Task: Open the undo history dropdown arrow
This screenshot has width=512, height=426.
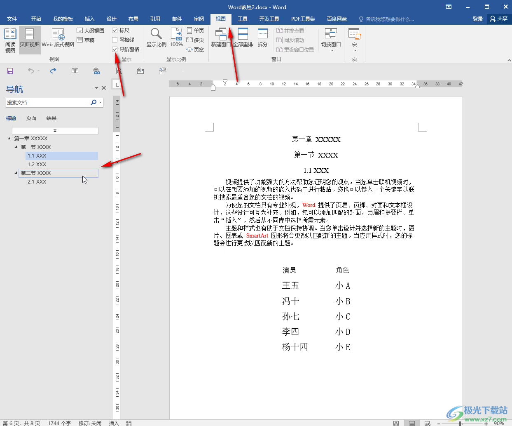Action: [38, 71]
